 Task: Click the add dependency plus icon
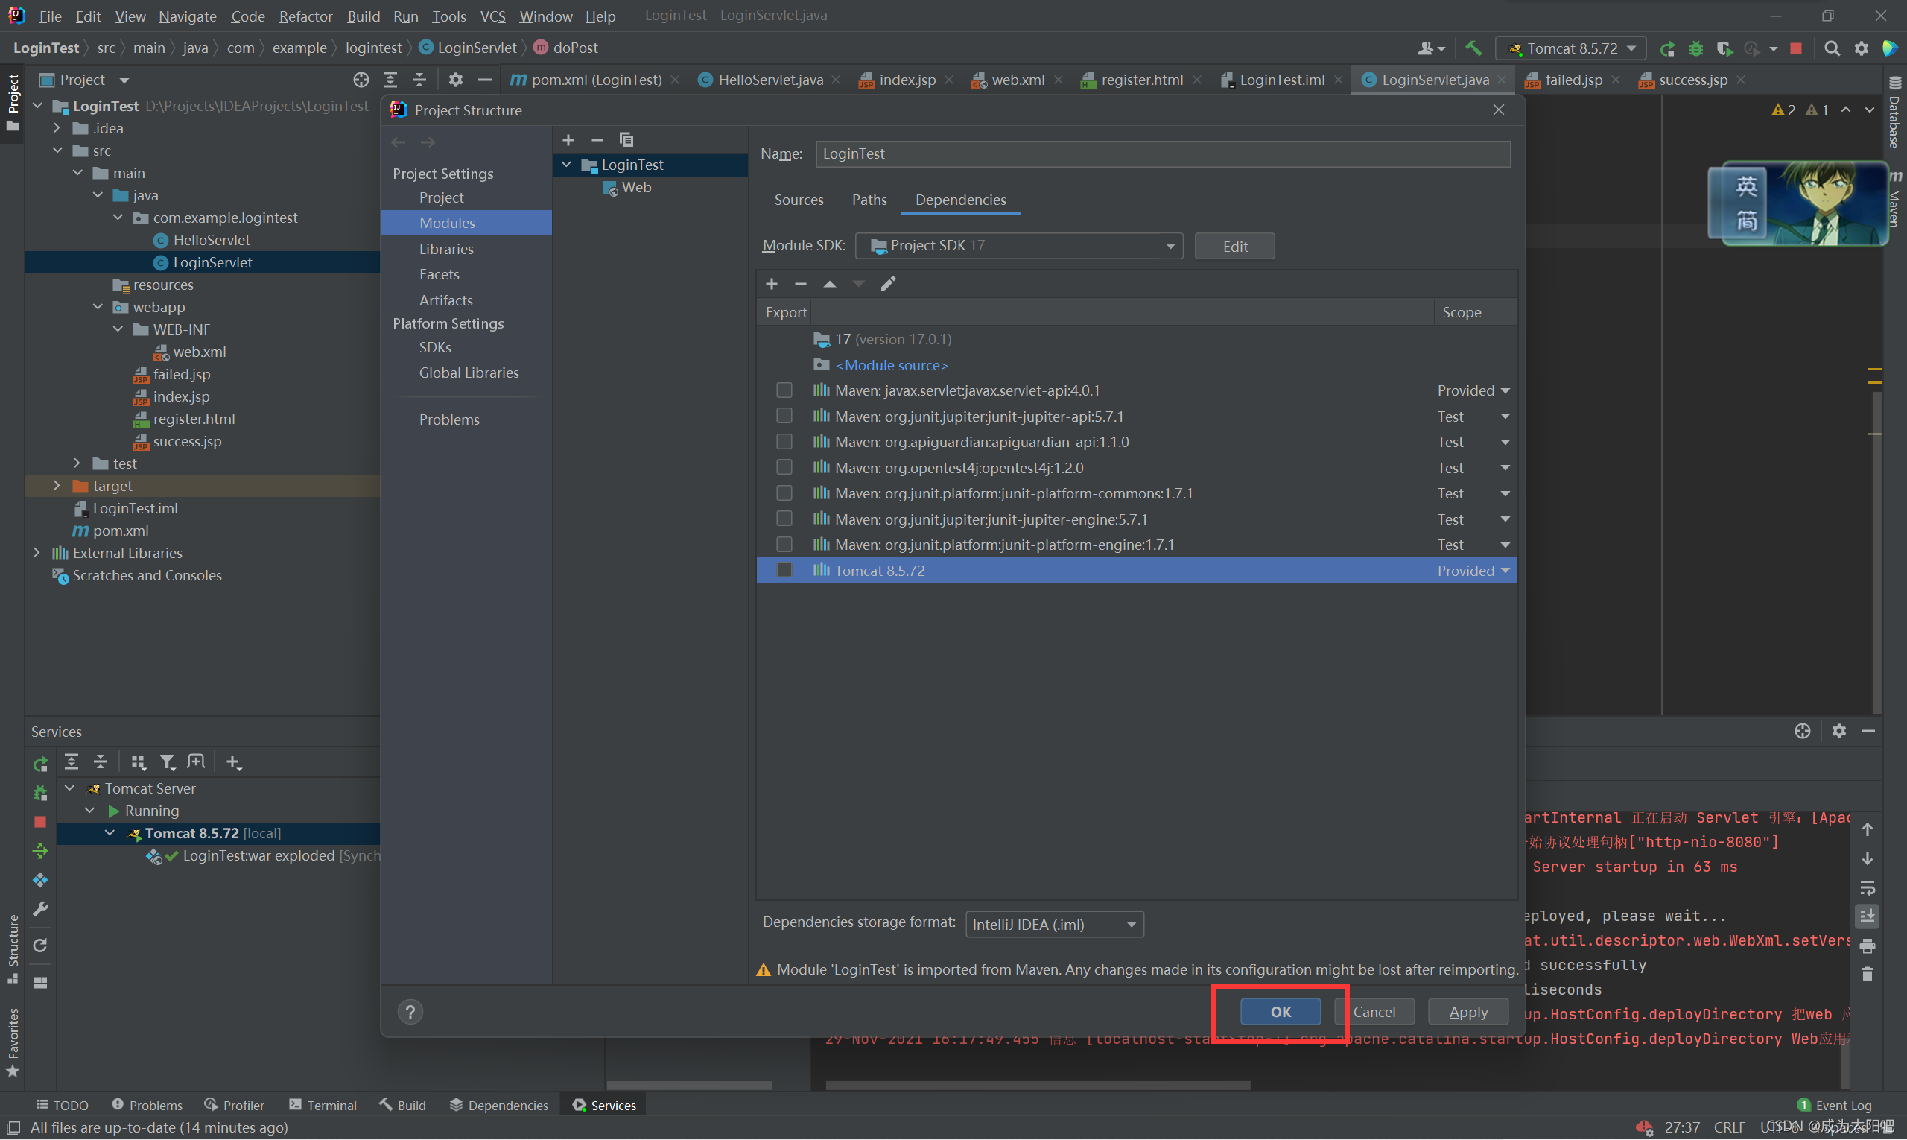(771, 284)
